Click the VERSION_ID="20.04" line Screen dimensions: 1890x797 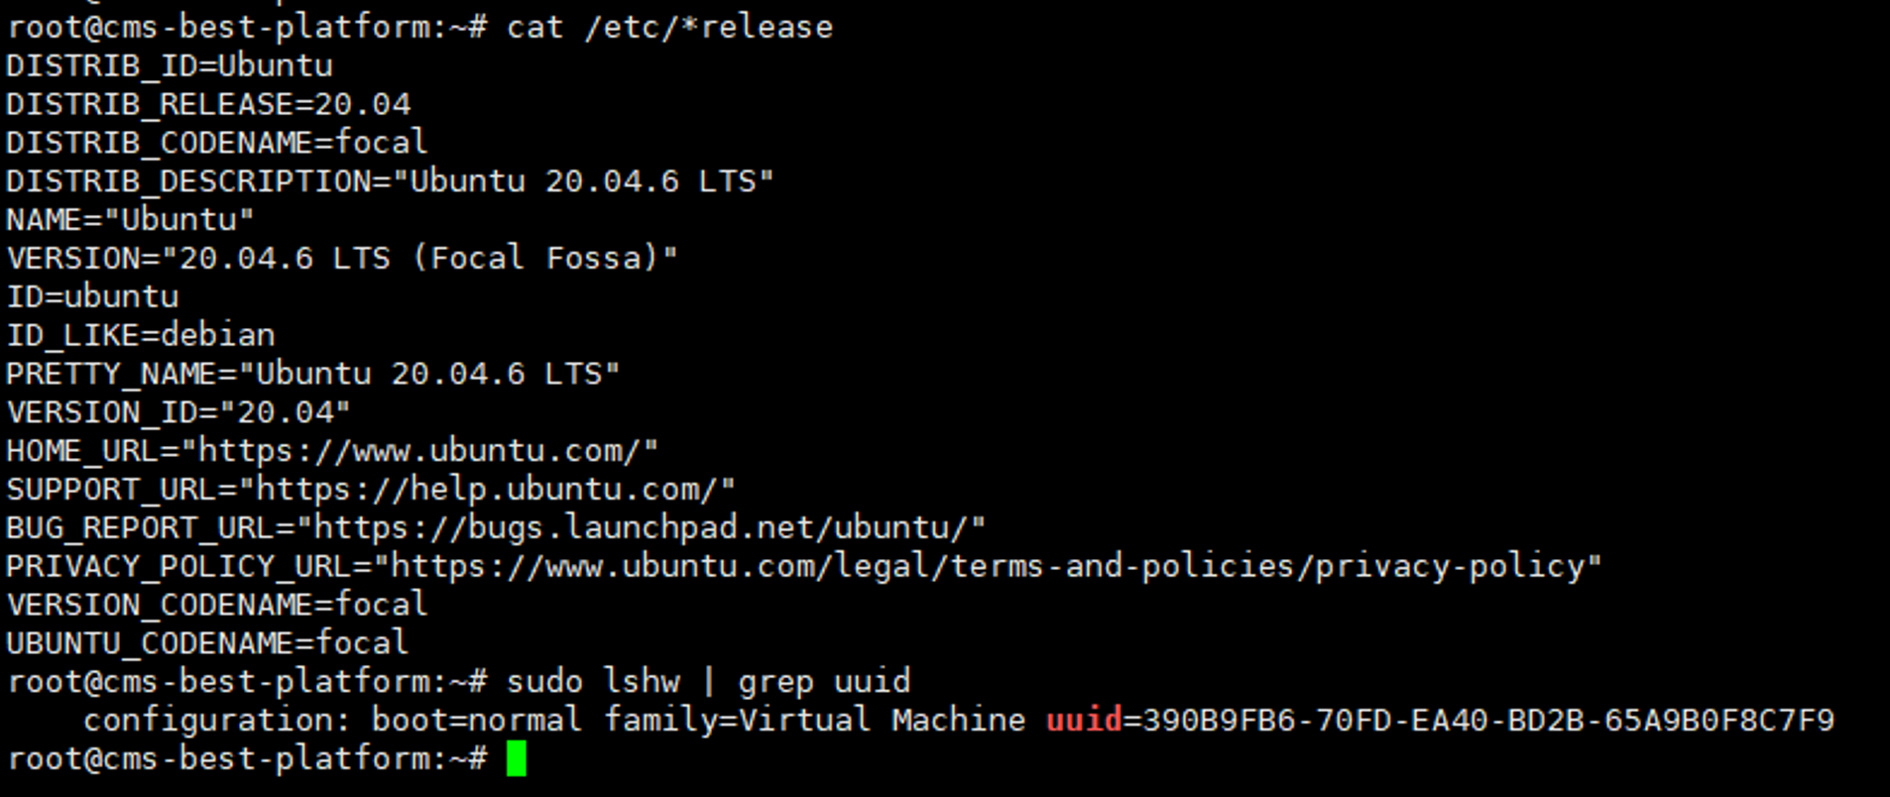(178, 412)
